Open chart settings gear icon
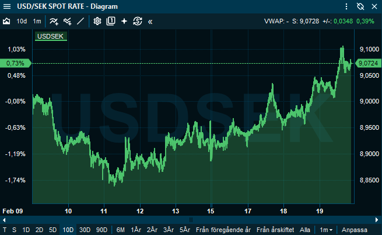This screenshot has height=235, width=382. click(97, 21)
